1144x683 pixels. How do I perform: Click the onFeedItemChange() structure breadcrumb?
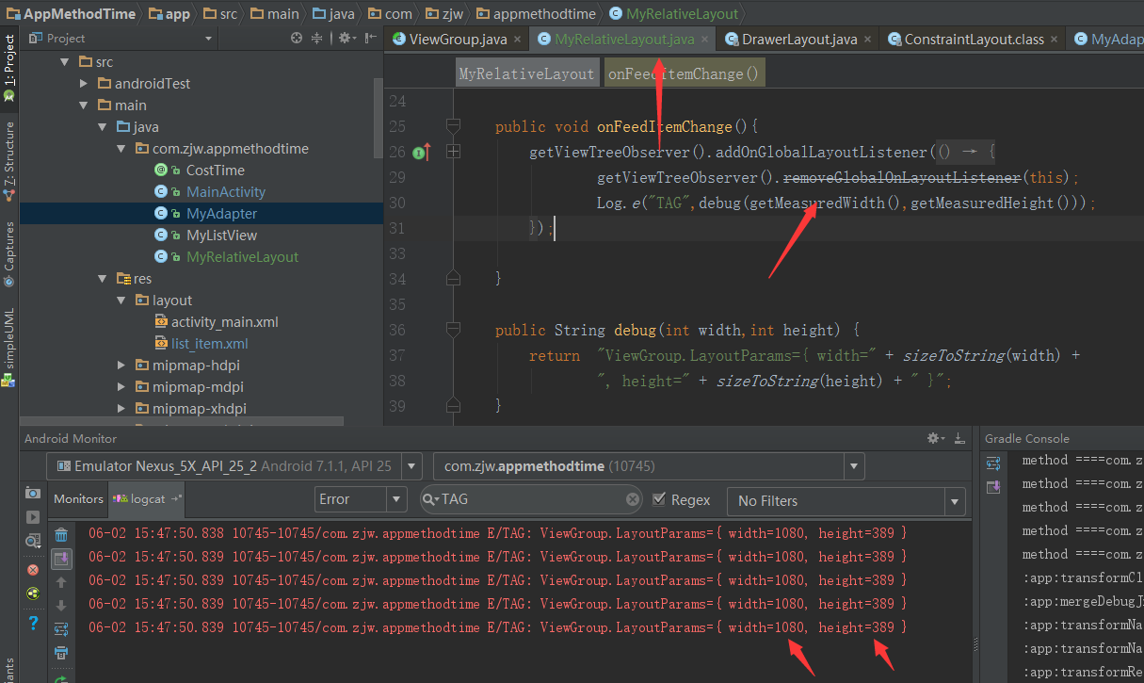[x=684, y=73]
